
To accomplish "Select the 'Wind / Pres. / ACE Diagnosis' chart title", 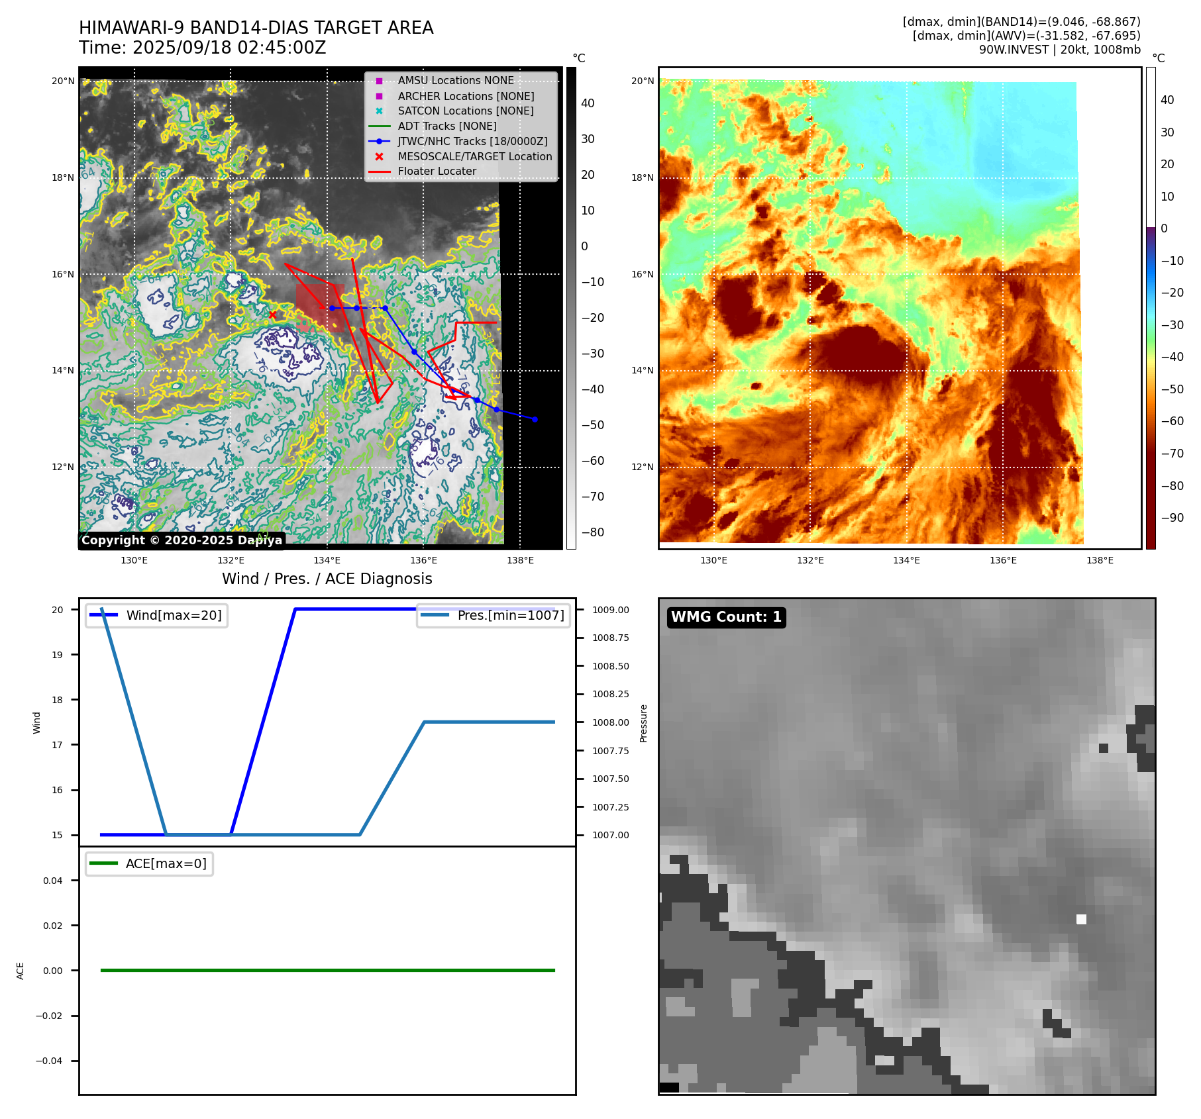I will click(x=327, y=579).
